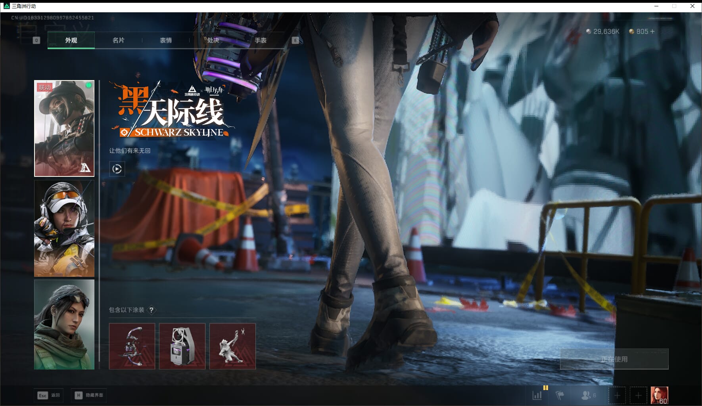Open the flags icon in bottom bar
This screenshot has height=406, width=702.
click(x=560, y=395)
